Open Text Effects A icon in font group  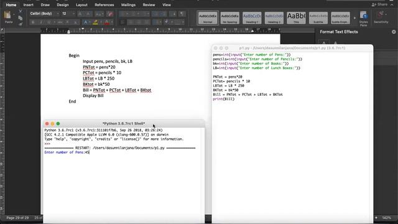[86, 22]
